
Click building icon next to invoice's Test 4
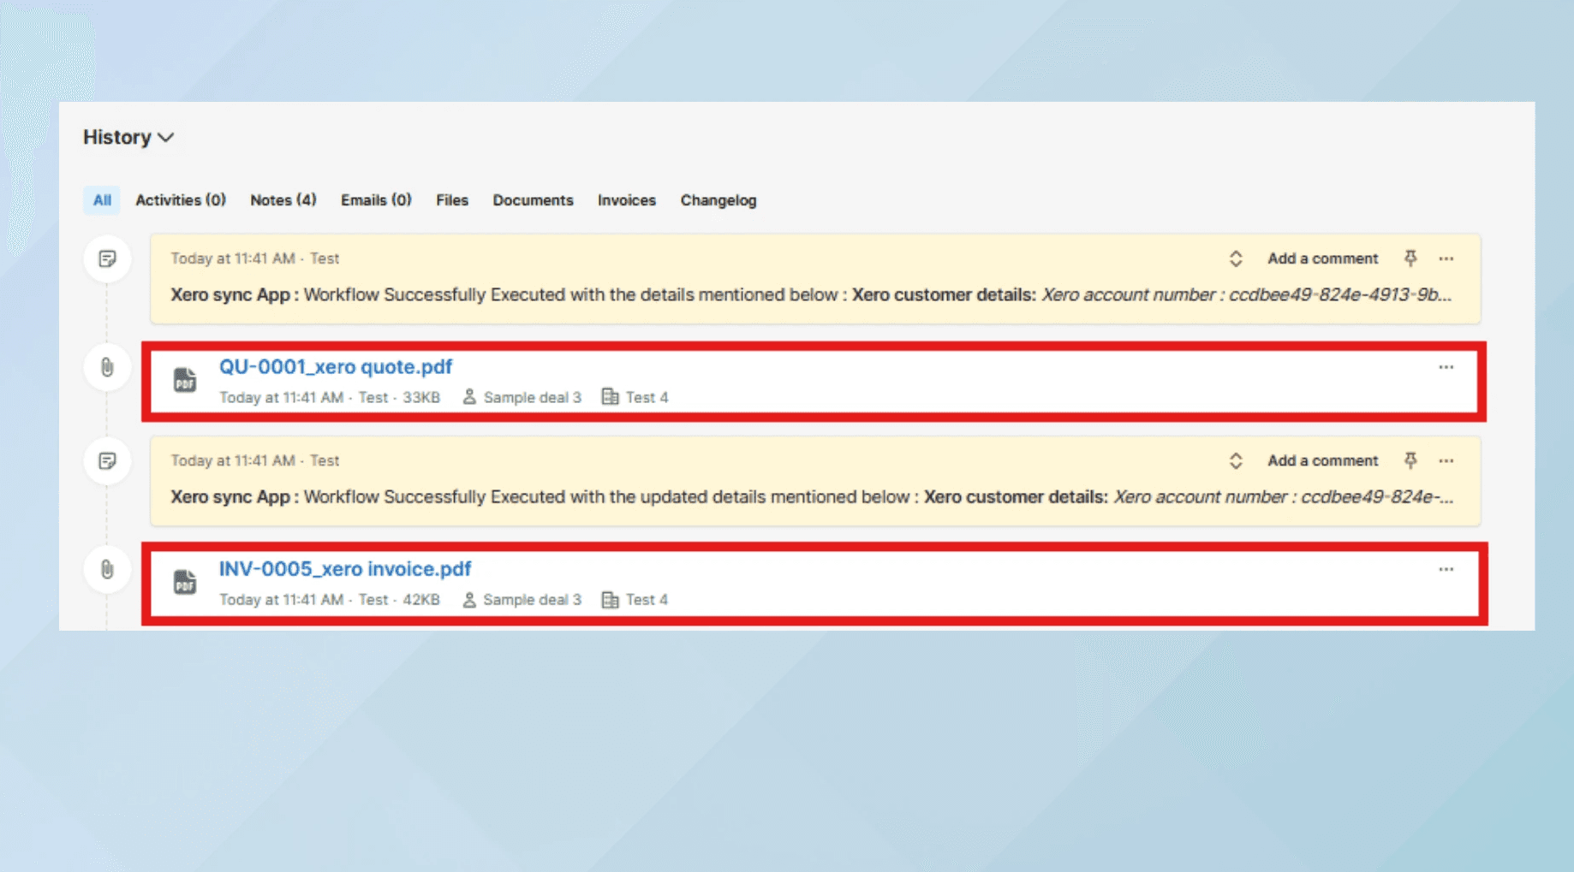point(610,600)
